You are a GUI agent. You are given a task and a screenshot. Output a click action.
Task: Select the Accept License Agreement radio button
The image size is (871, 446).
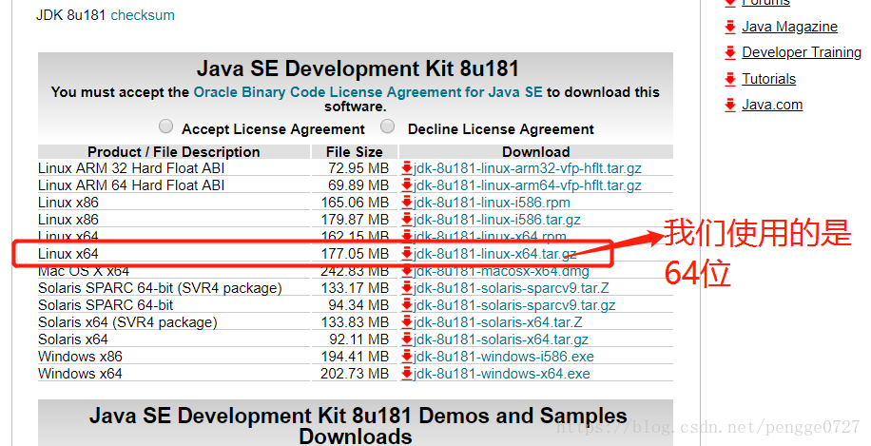(165, 126)
